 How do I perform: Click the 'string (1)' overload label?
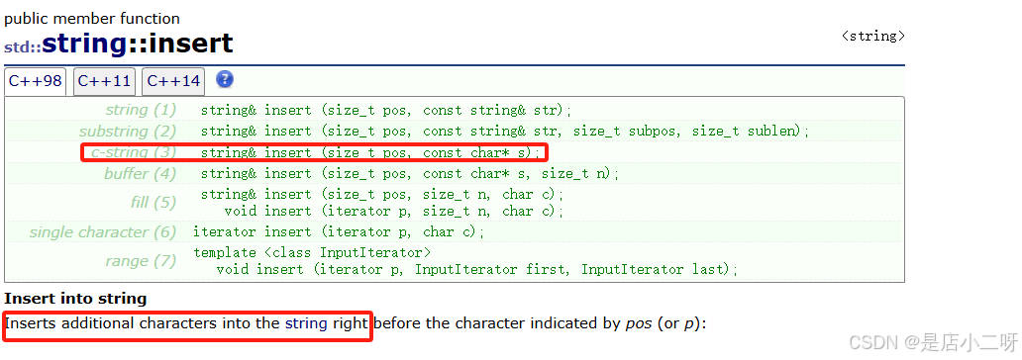point(142,110)
